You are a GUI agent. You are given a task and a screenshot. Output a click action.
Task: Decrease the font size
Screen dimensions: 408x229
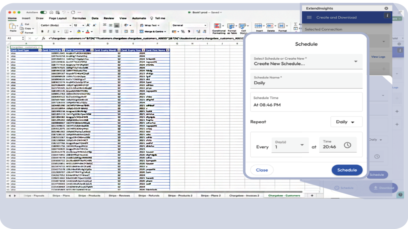[x=95, y=25]
